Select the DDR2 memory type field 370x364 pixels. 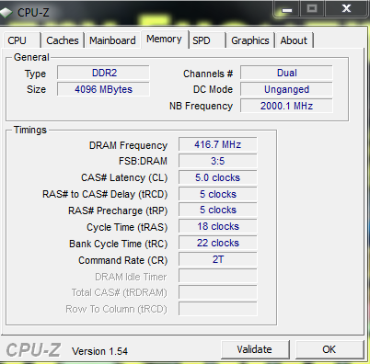[103, 73]
